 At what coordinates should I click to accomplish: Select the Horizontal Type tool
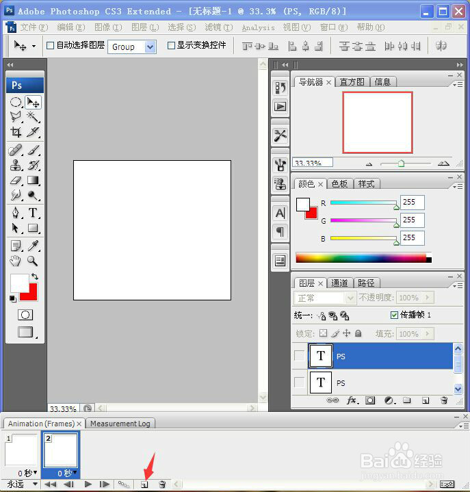(x=33, y=212)
